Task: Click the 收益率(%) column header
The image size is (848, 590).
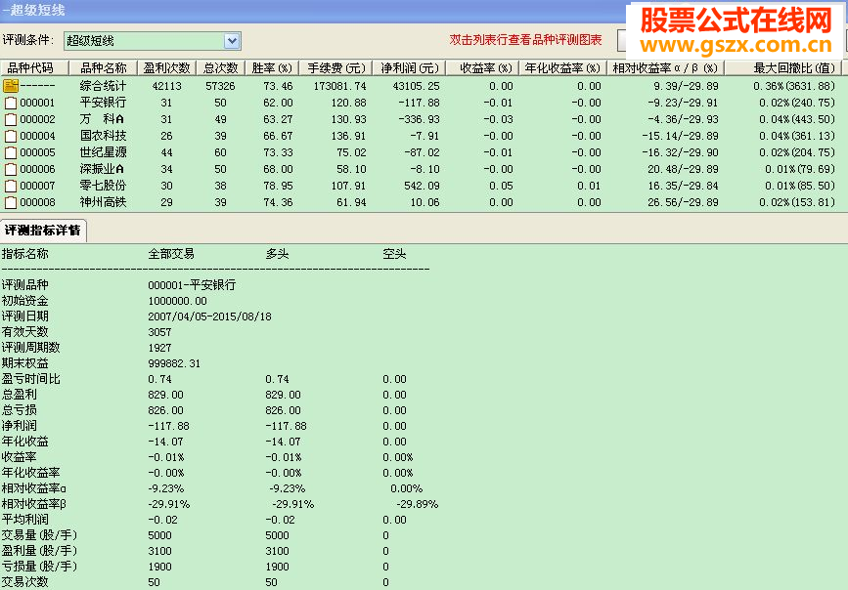Action: [482, 68]
